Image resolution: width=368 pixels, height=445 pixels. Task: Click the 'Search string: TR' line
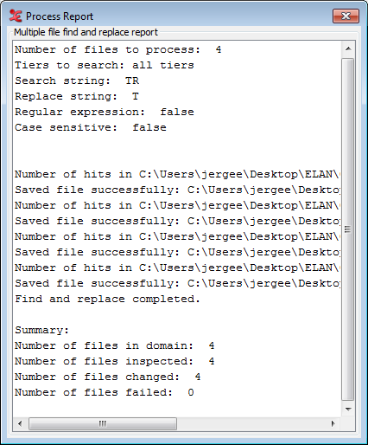[x=77, y=81]
